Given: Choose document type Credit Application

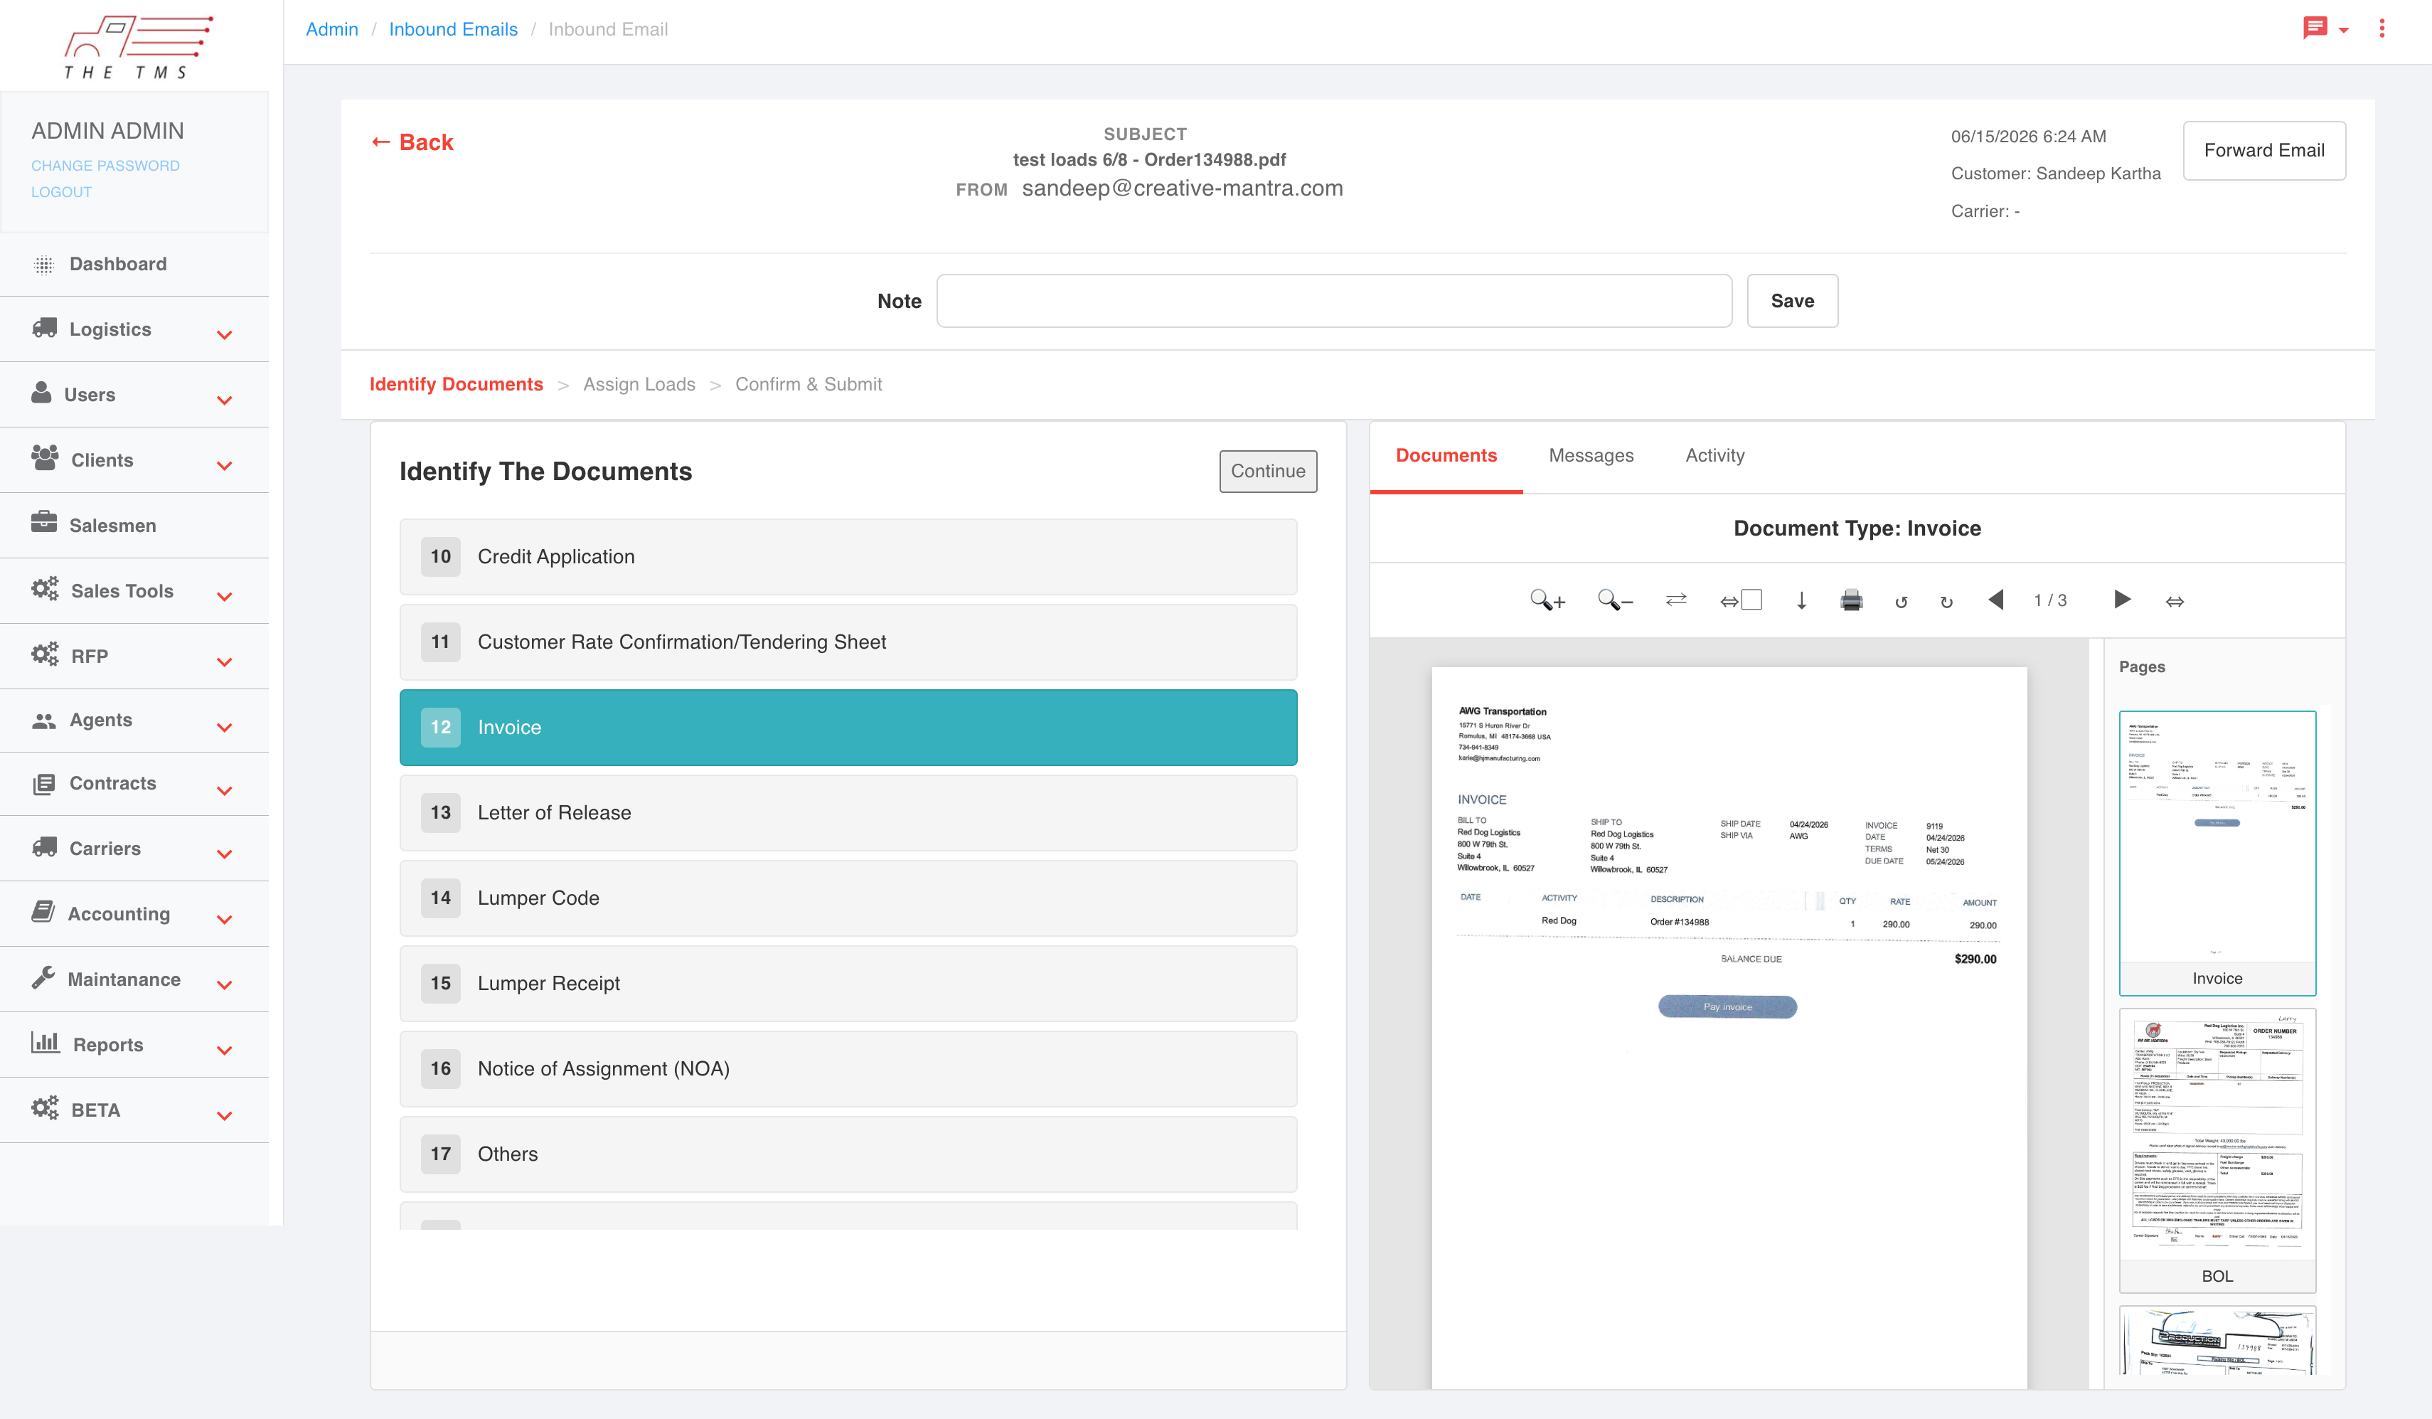Looking at the screenshot, I should point(848,557).
